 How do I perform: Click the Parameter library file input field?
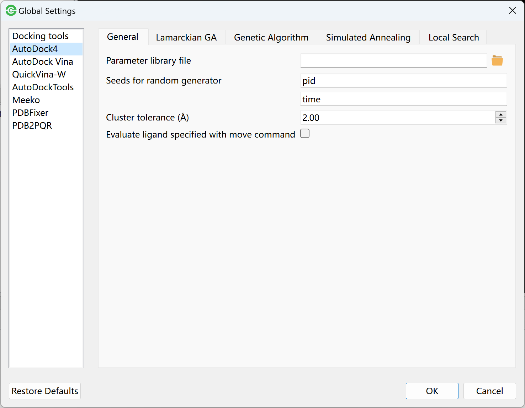pyautogui.click(x=393, y=60)
